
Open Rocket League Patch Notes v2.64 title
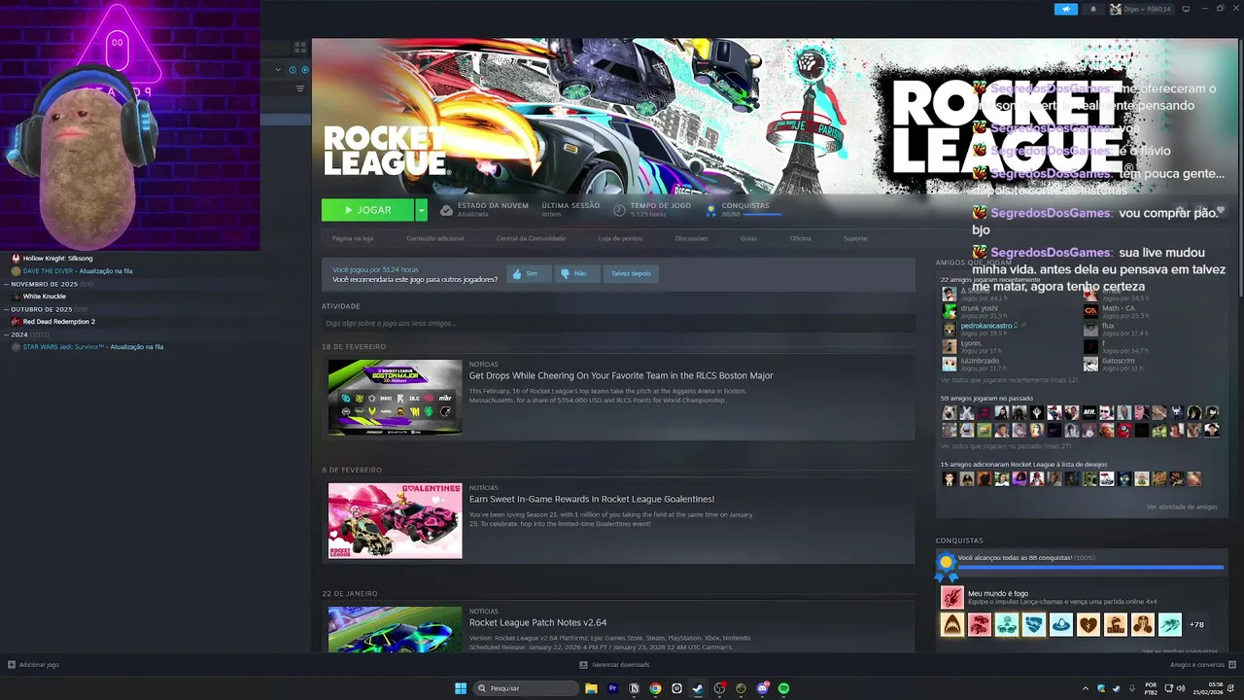[537, 622]
